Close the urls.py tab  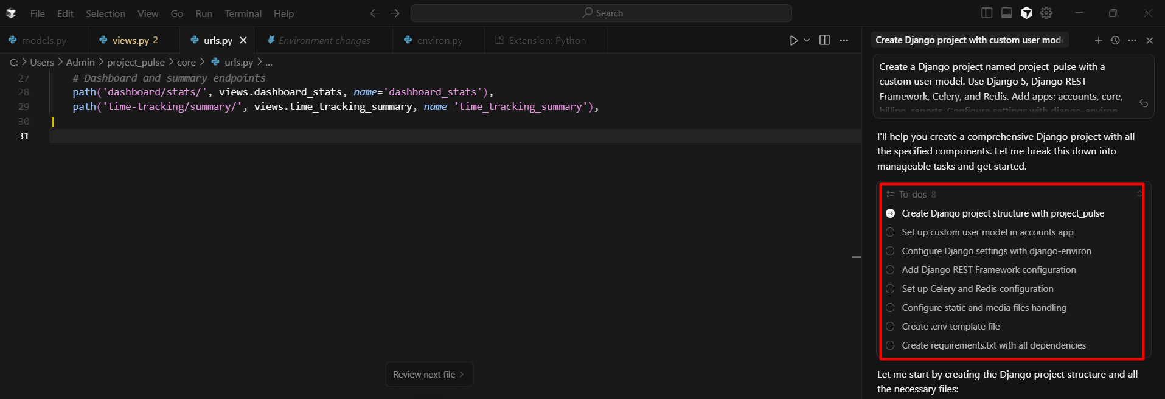click(243, 40)
